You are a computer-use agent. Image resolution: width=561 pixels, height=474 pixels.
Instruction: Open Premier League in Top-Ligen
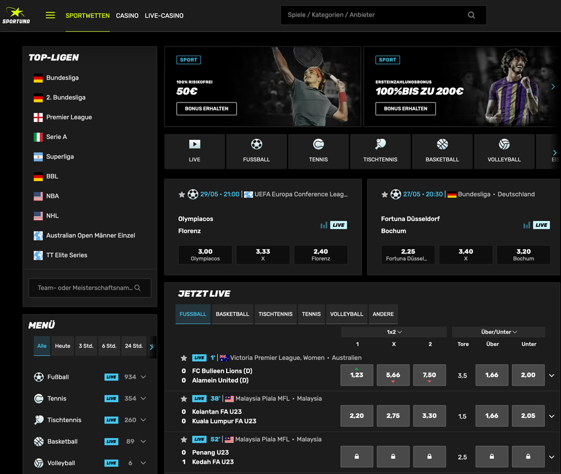tap(69, 117)
